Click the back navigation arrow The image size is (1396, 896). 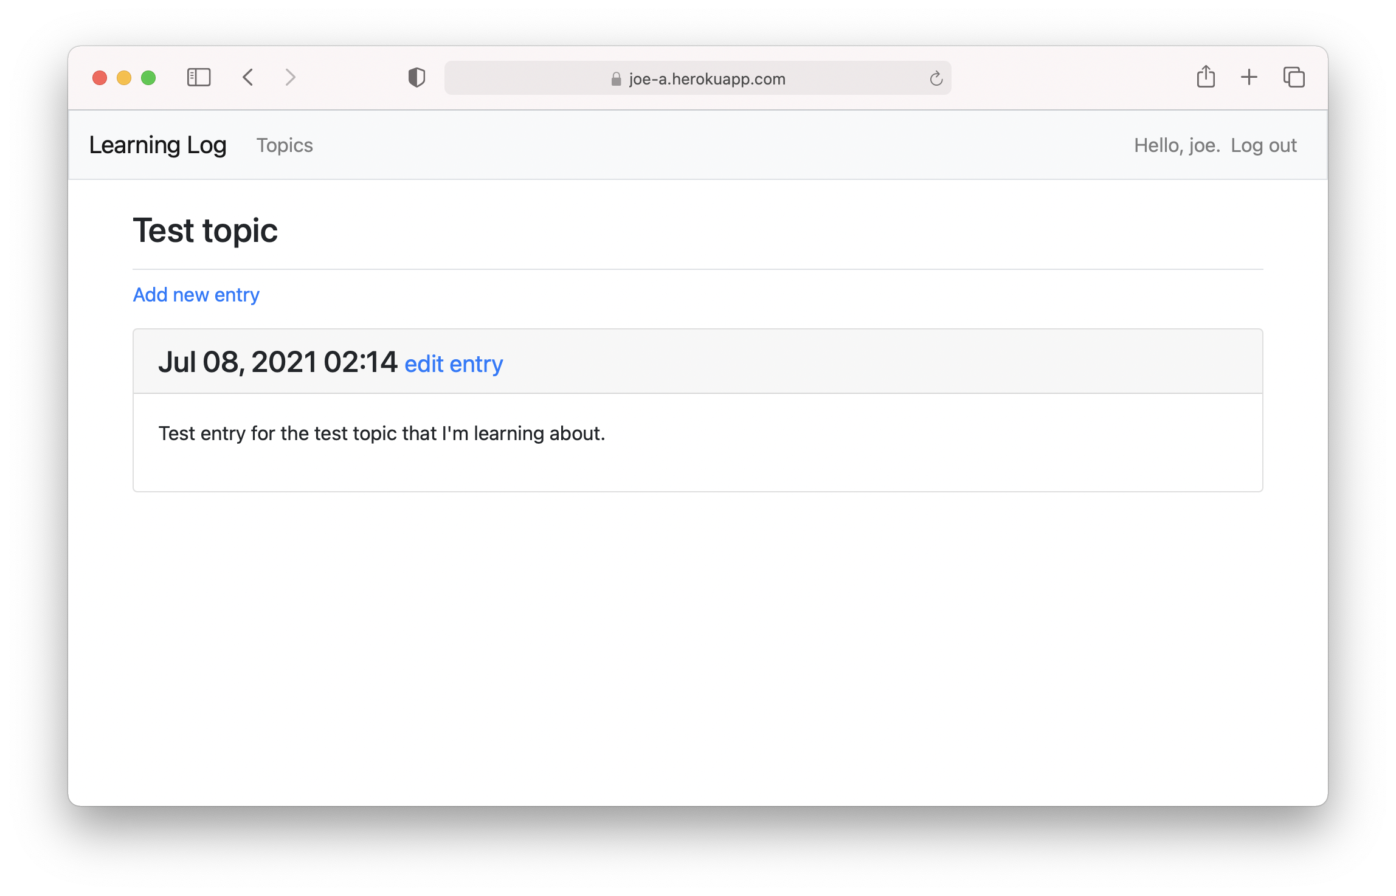[247, 77]
